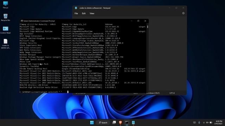Click the 'Microsoft Edge Update' row
The image size is (225, 126).
(82, 29)
